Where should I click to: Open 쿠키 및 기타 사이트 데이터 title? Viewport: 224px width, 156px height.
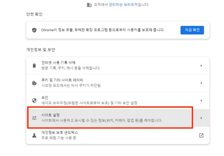coord(62,80)
